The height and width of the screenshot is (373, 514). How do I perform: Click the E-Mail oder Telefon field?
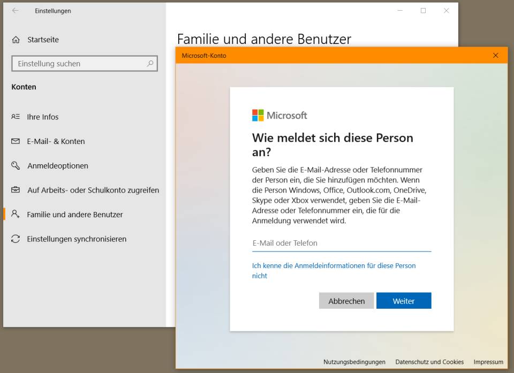(x=342, y=243)
